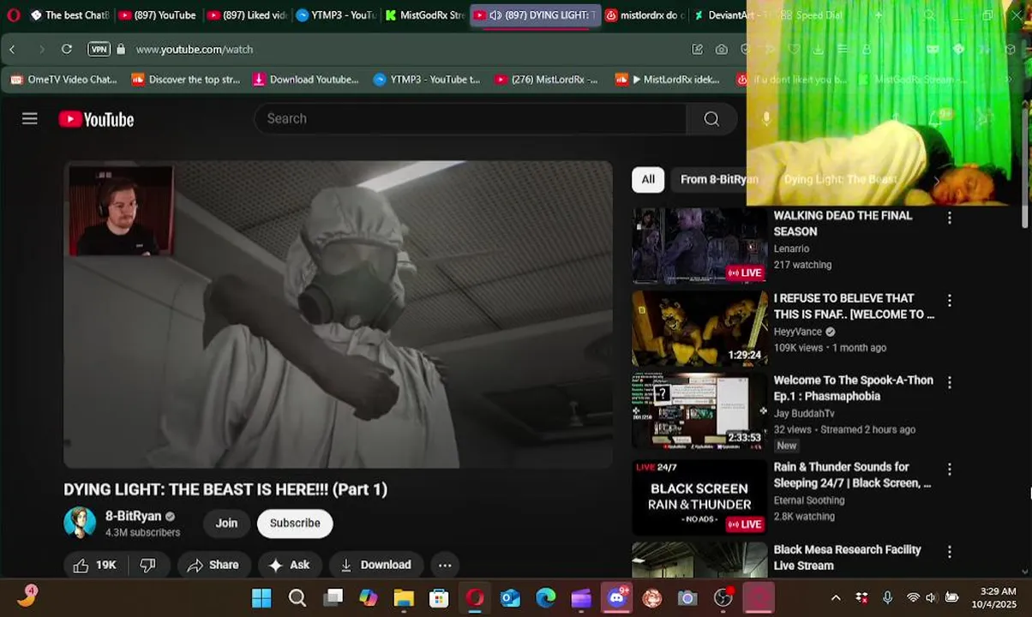1032x617 pixels.
Task: Open 8-BitRyan channel avatar
Action: coord(80,523)
